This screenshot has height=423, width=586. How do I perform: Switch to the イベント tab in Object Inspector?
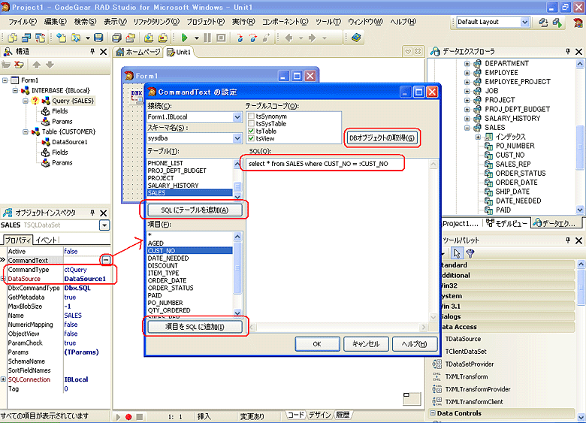47,240
